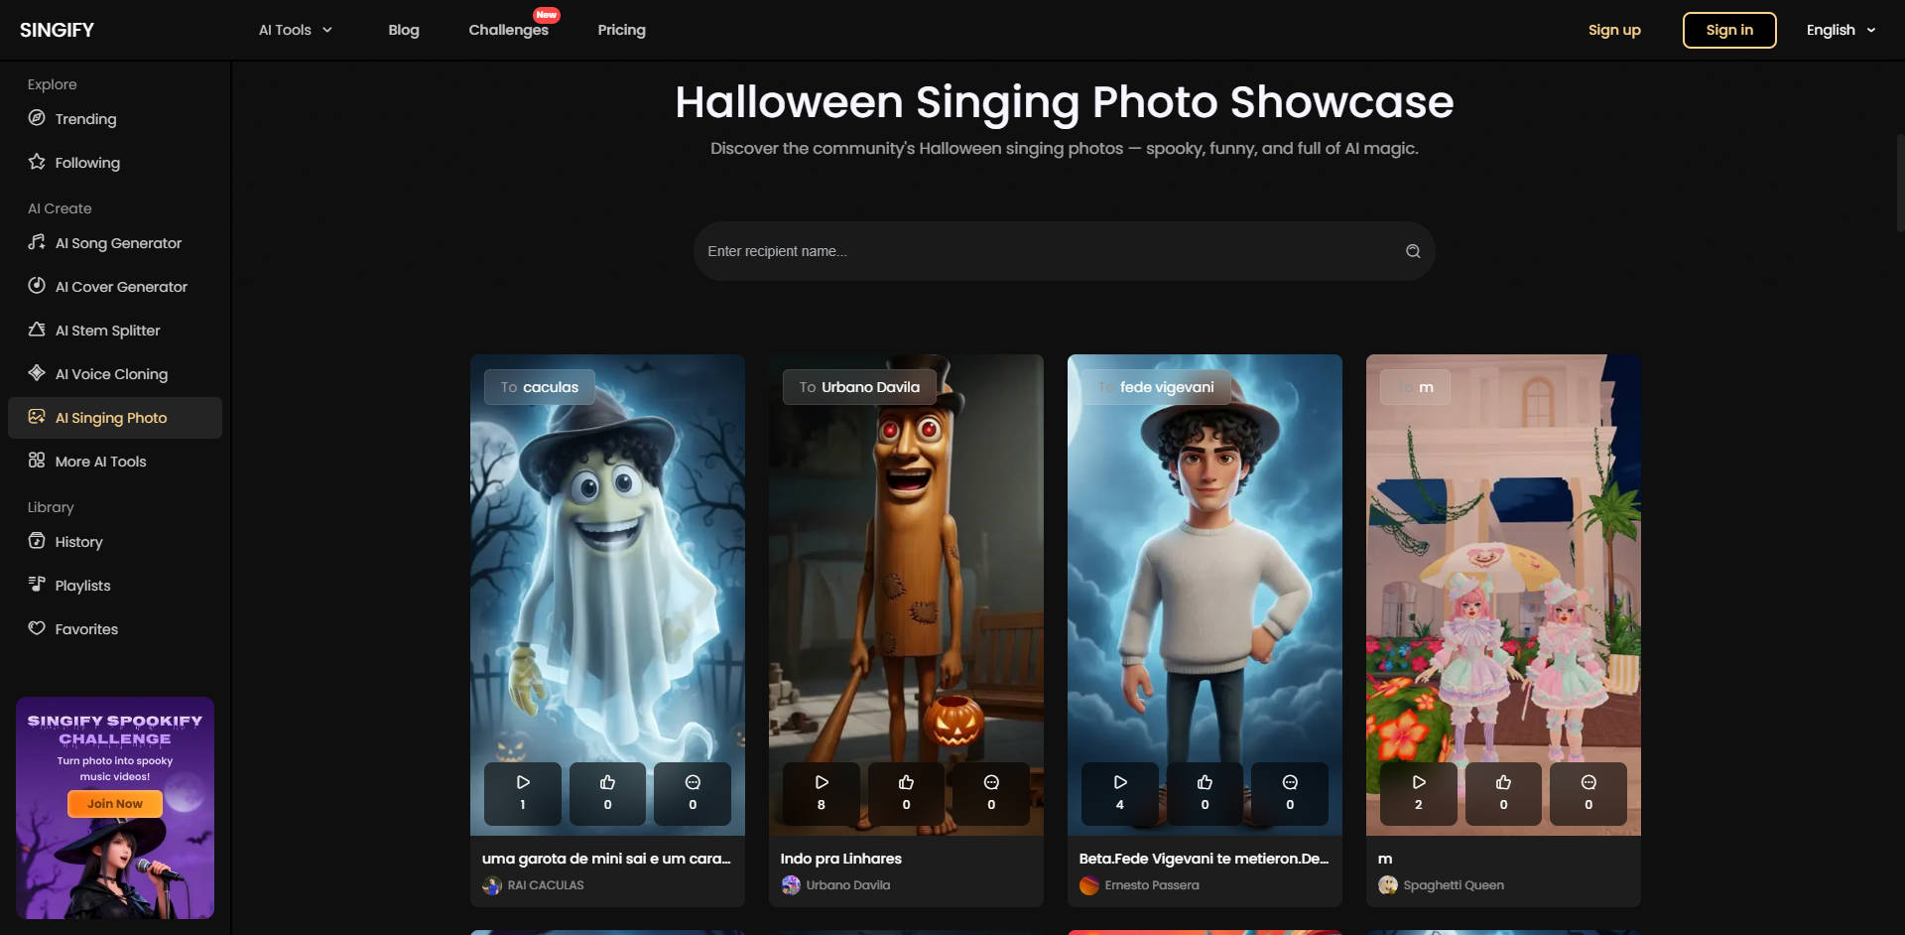Open the AI Singing Photo tool

tap(110, 418)
